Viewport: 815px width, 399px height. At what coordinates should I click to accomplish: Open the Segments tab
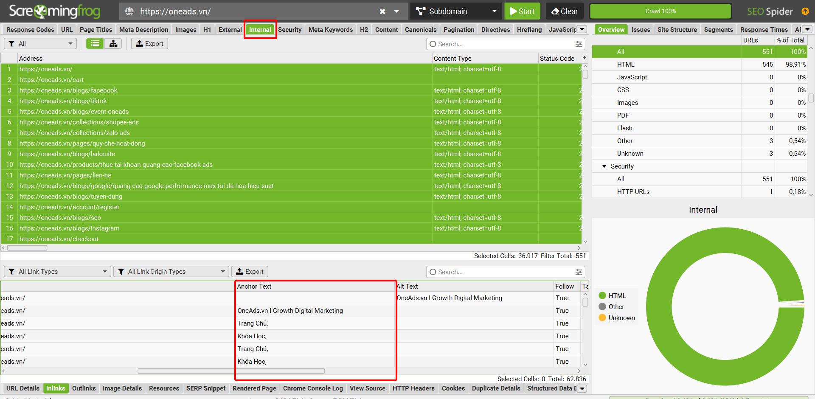[x=718, y=29]
